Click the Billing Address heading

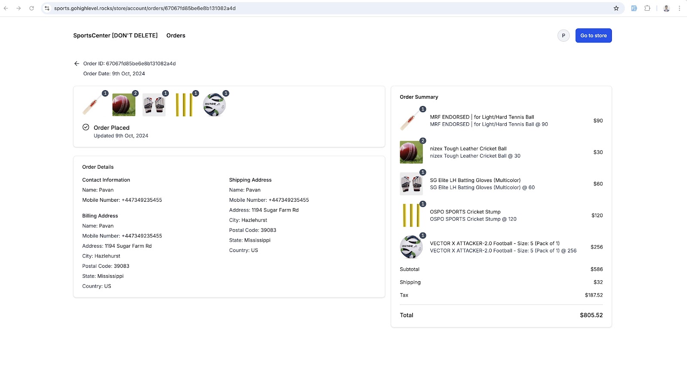[100, 215]
